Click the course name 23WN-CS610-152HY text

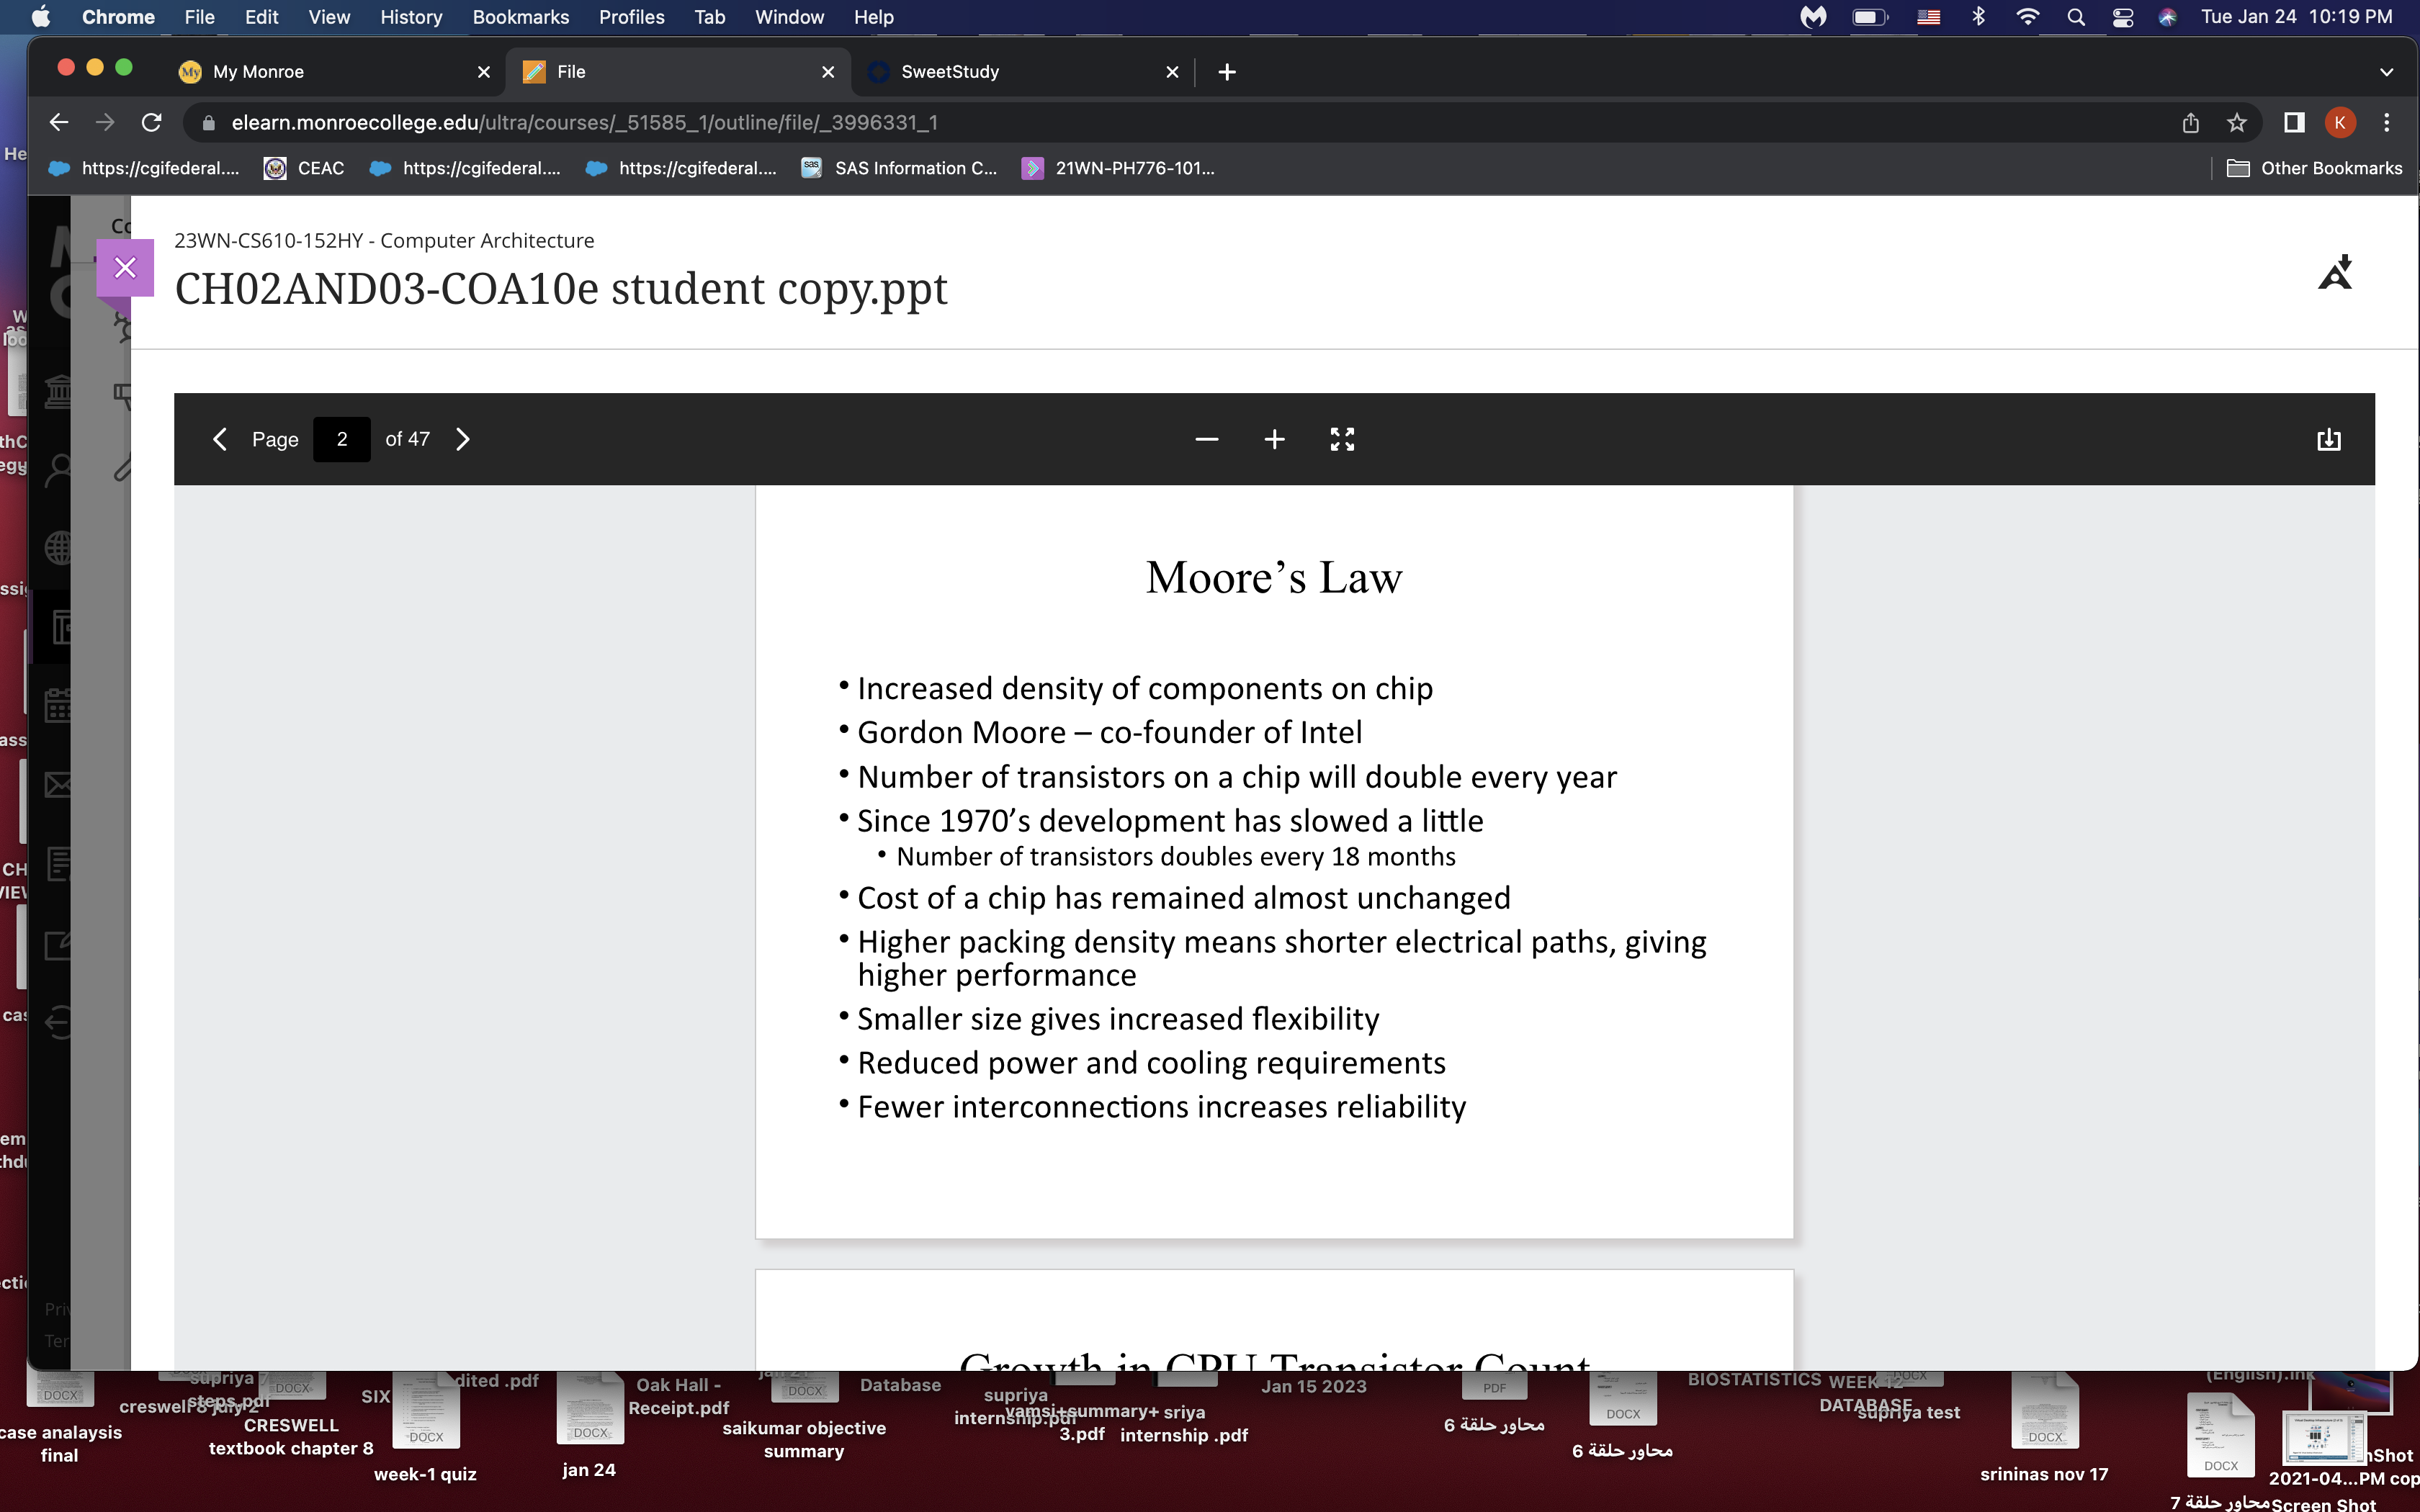[x=384, y=240]
